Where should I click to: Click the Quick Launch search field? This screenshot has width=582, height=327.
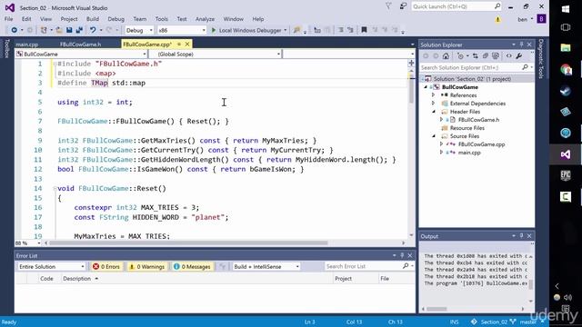coord(457,6)
